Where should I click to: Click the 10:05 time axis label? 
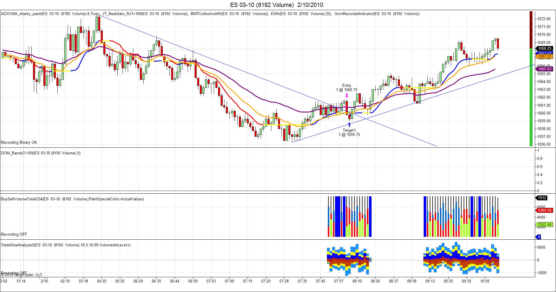click(485, 281)
